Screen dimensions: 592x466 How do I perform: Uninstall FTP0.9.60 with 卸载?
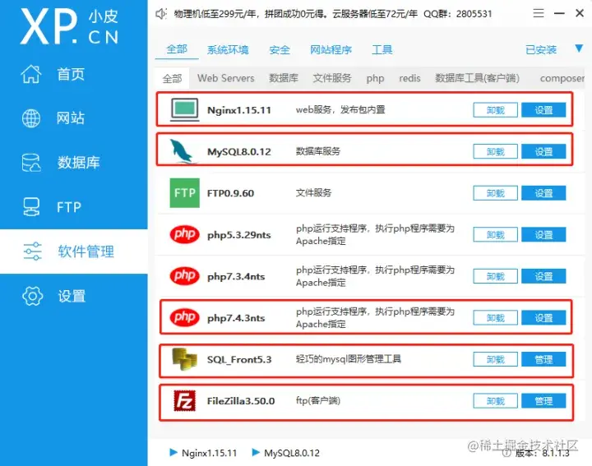[x=495, y=193]
